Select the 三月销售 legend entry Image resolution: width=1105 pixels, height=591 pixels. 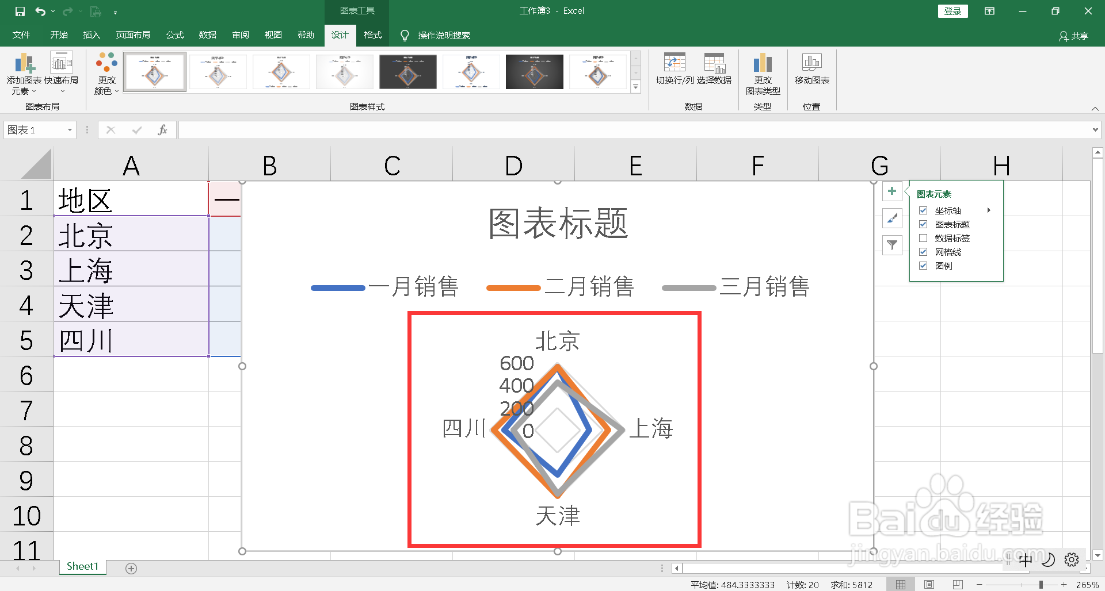(x=736, y=287)
